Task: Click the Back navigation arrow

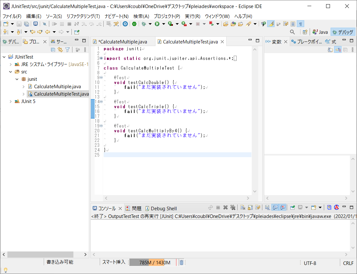Action: coord(48,32)
